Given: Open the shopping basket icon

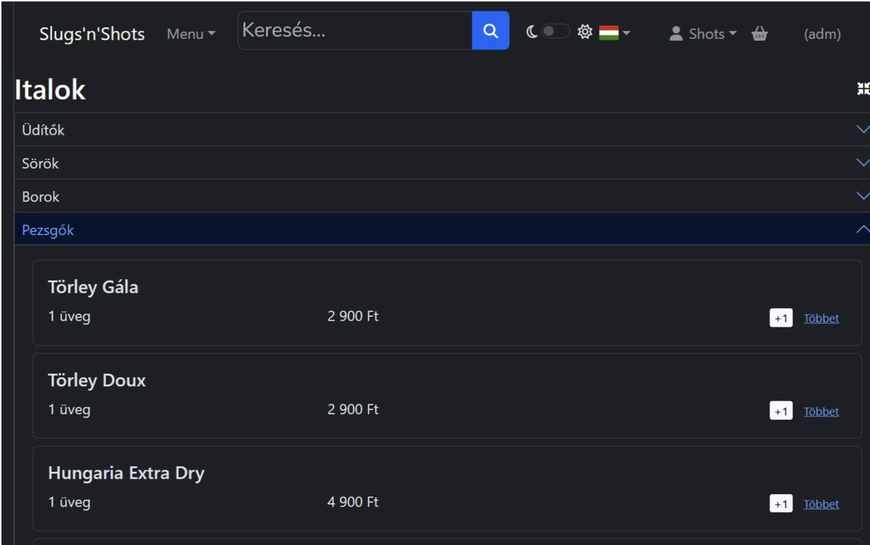Looking at the screenshot, I should coord(759,33).
